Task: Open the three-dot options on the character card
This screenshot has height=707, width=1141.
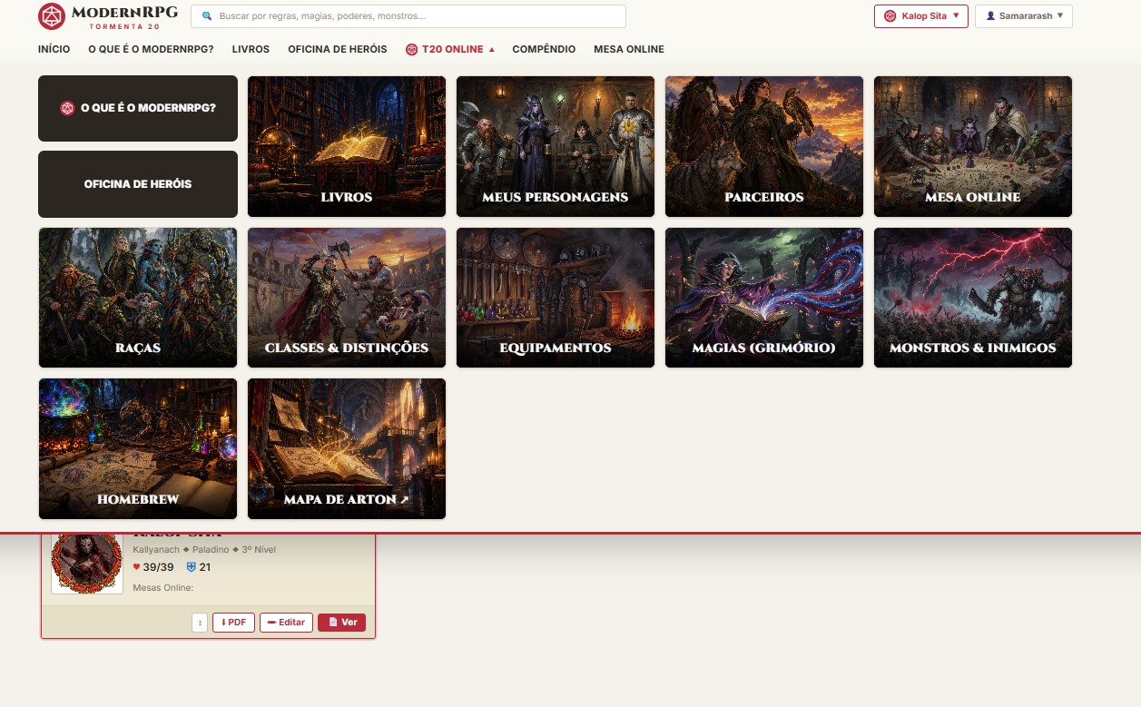Action: [x=200, y=623]
